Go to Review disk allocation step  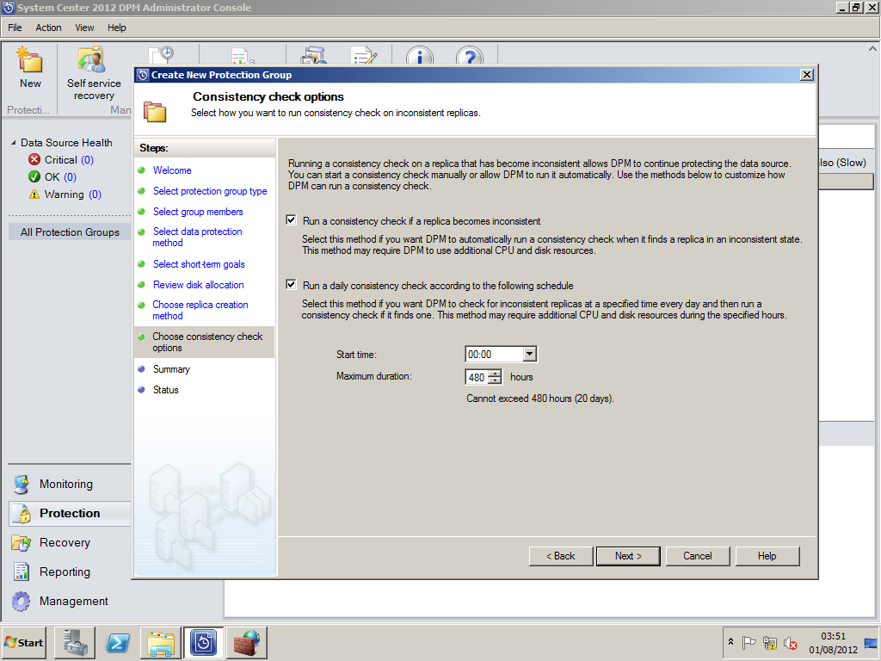coord(199,285)
